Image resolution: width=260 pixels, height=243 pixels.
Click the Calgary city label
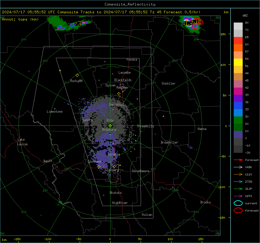(x=113, y=170)
